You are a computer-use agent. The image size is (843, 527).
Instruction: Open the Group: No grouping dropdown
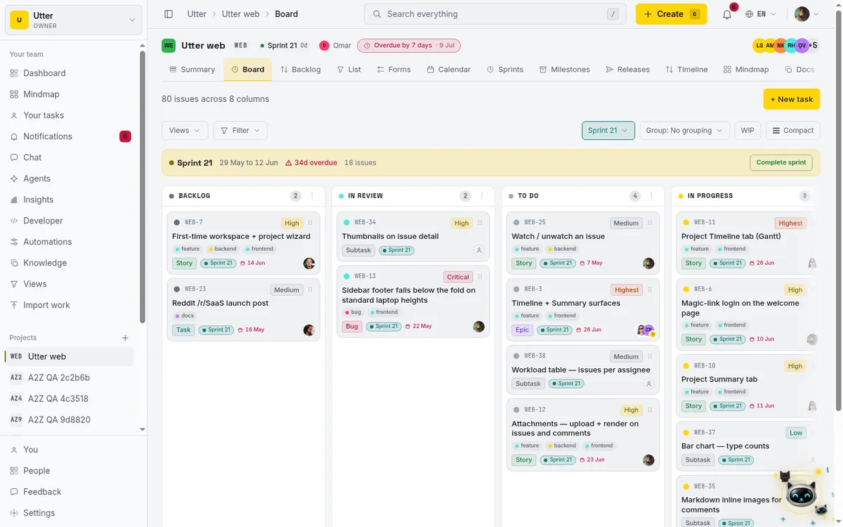pyautogui.click(x=684, y=130)
